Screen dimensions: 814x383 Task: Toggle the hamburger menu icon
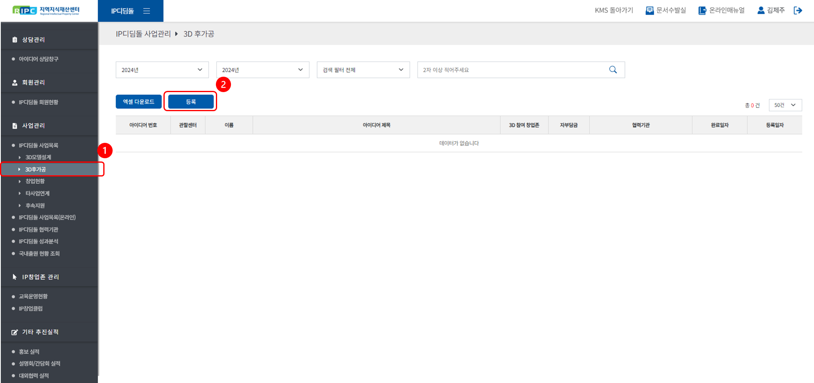click(x=147, y=11)
